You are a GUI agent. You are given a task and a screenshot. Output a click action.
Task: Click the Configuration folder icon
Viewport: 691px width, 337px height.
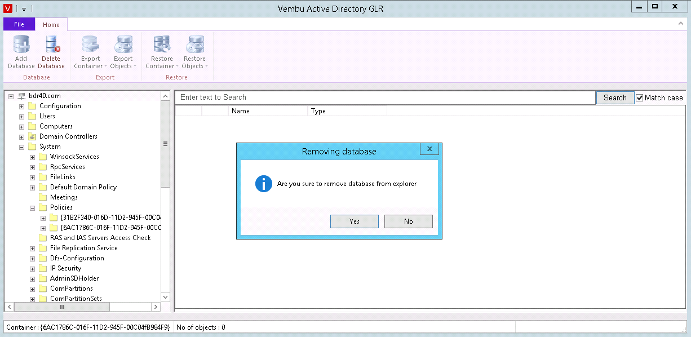32,106
